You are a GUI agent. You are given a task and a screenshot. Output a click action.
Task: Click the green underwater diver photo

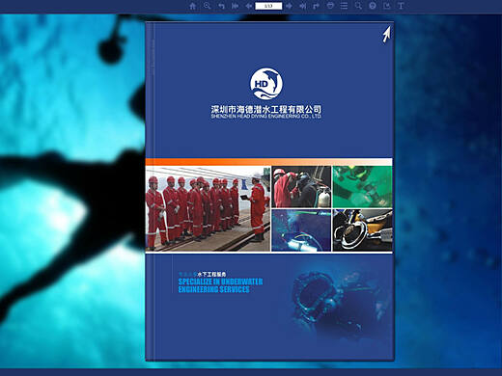(362, 187)
